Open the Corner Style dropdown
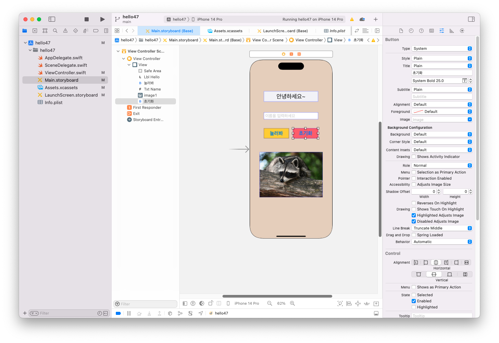 (442, 142)
